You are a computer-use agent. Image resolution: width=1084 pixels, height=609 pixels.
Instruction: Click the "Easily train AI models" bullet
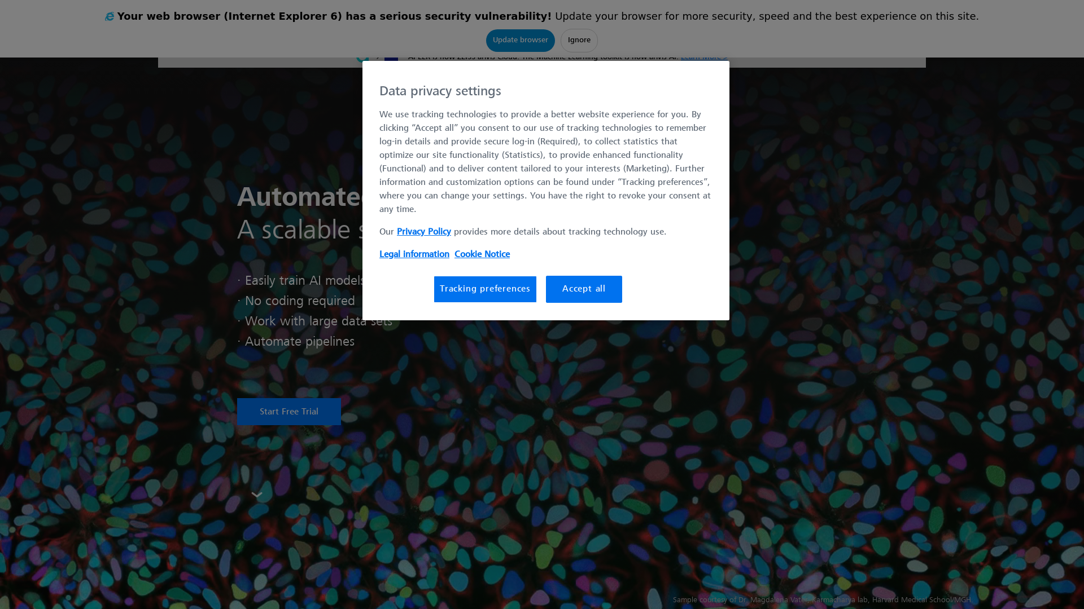[x=301, y=281]
